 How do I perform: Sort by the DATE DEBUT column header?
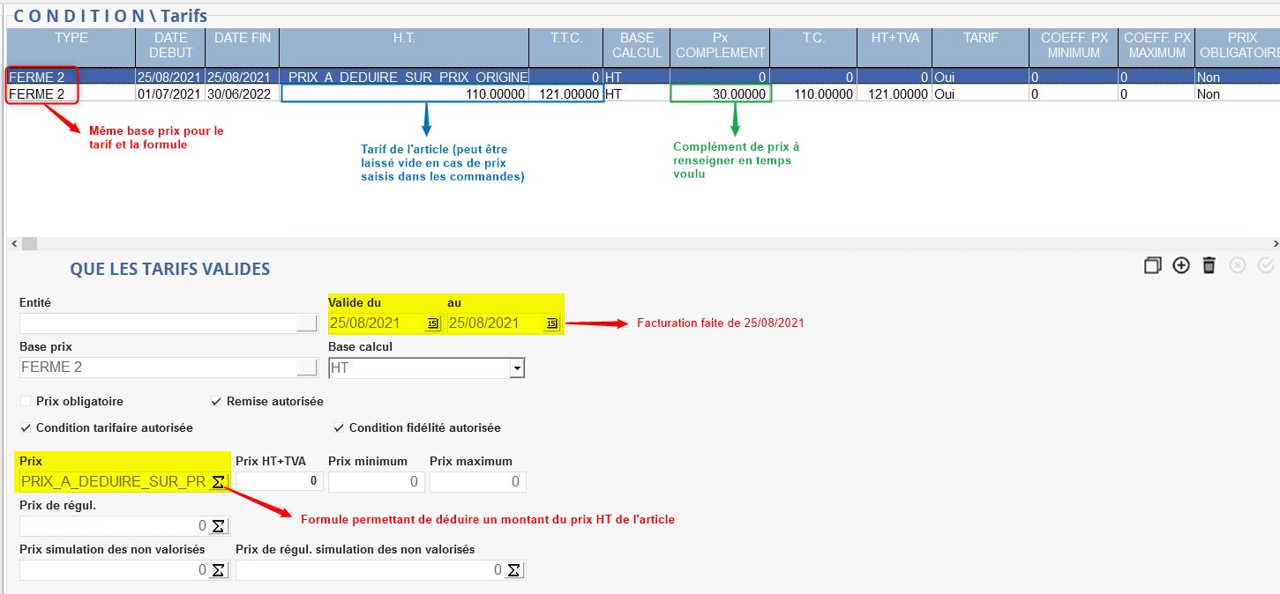[170, 45]
